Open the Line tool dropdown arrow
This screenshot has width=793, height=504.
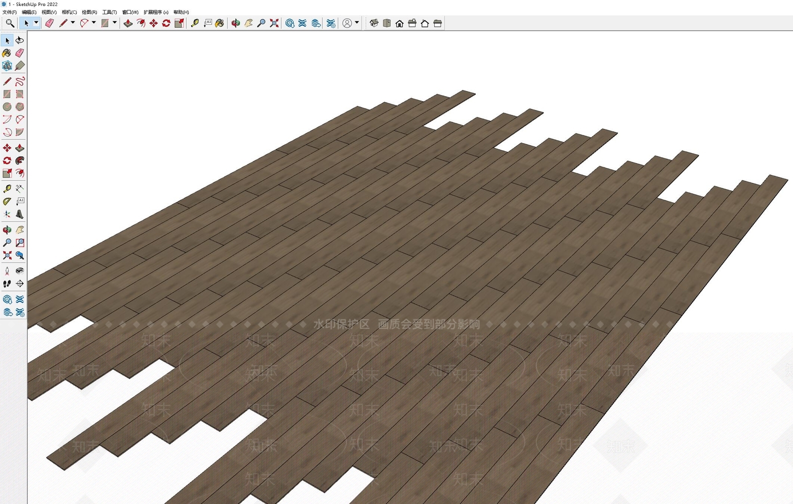pyautogui.click(x=73, y=23)
